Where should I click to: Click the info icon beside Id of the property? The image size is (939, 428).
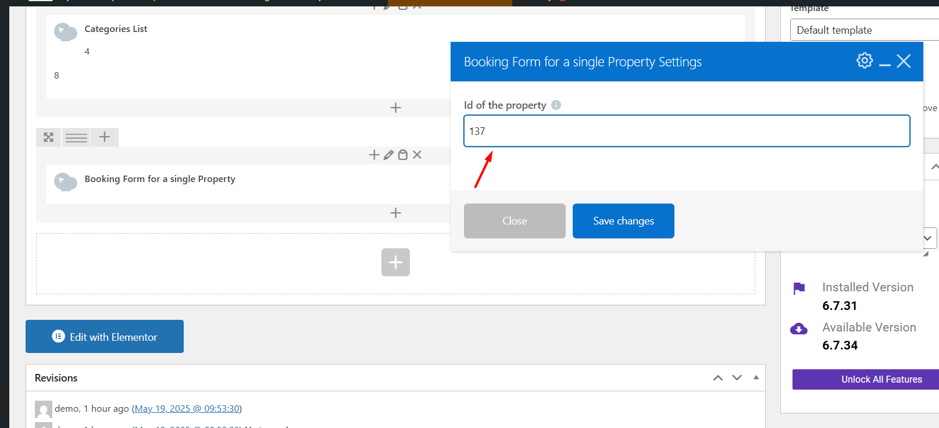556,105
